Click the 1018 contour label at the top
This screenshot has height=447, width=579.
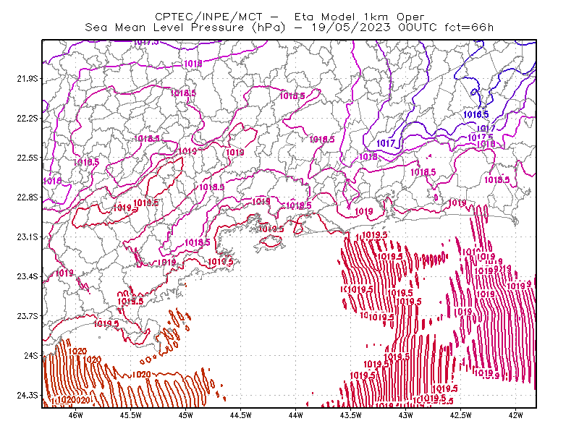tap(193, 64)
